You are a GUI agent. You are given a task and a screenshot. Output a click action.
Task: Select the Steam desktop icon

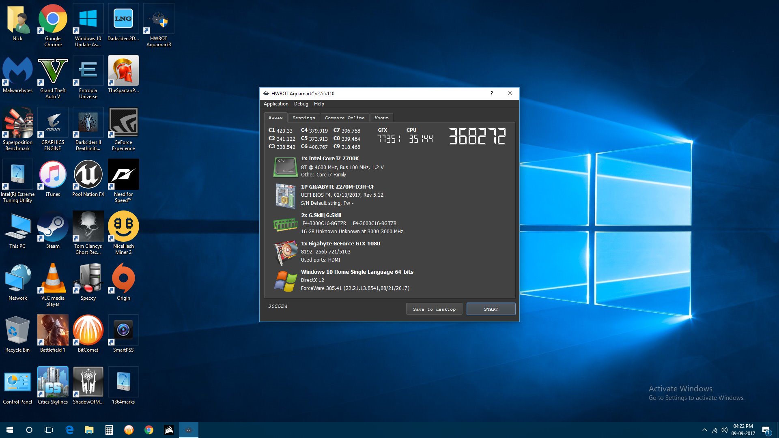coord(53,230)
